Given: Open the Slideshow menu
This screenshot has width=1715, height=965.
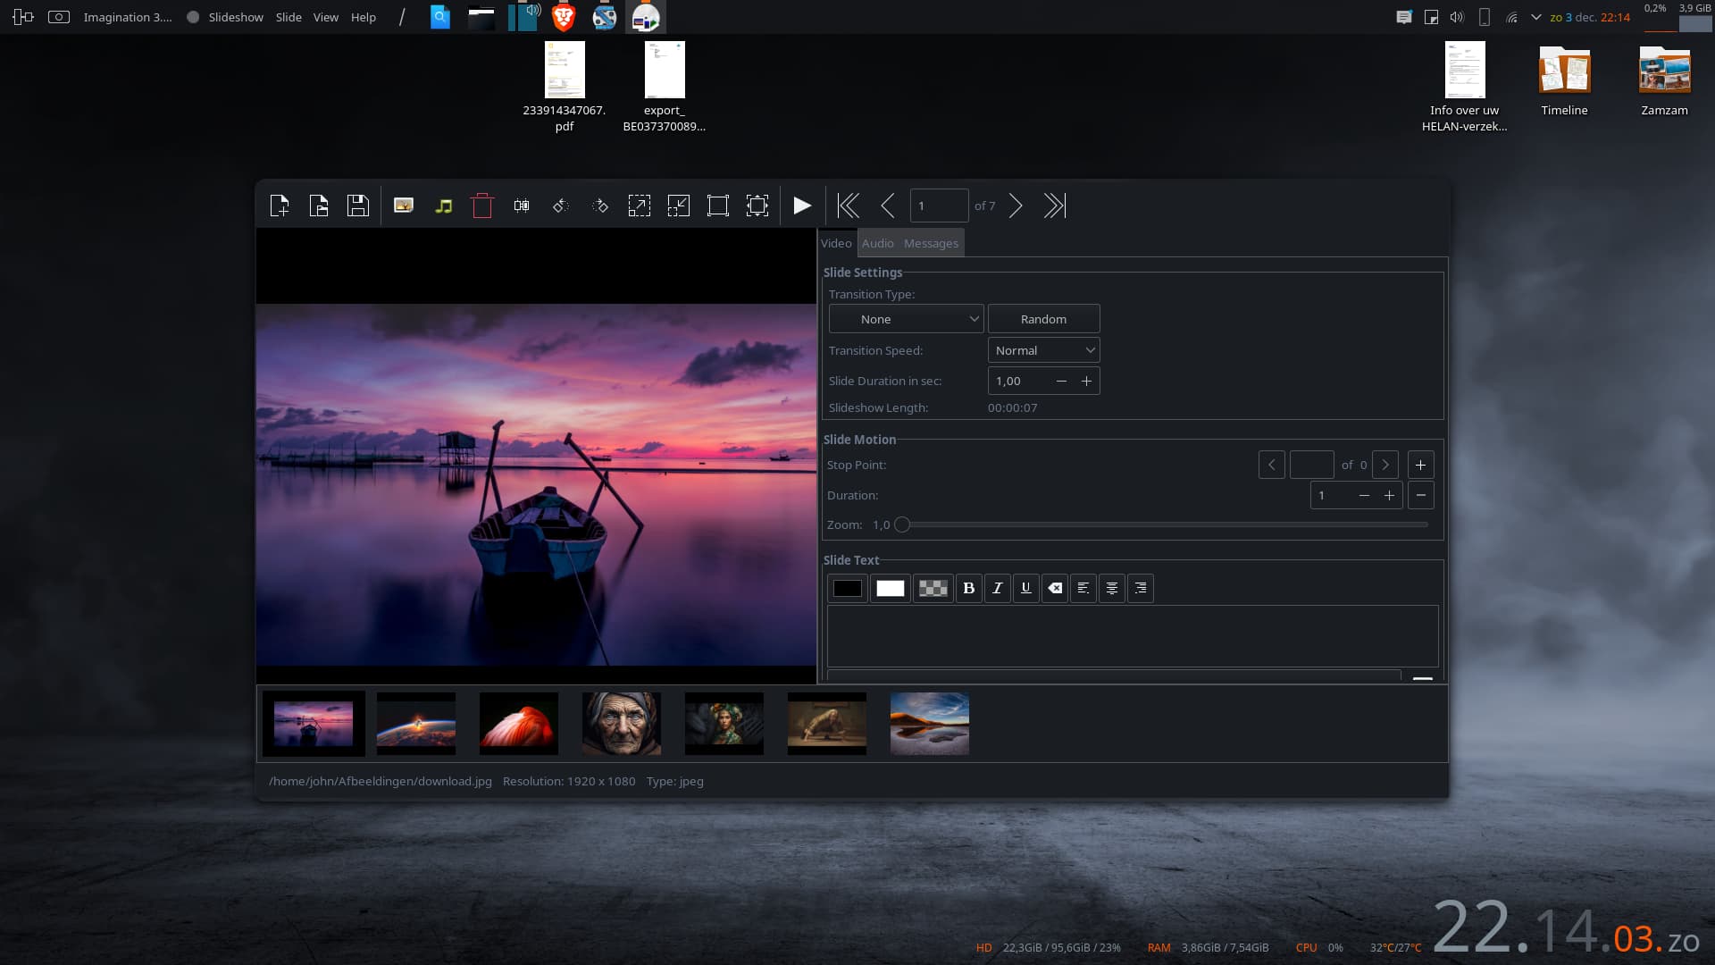Looking at the screenshot, I should tap(236, 17).
